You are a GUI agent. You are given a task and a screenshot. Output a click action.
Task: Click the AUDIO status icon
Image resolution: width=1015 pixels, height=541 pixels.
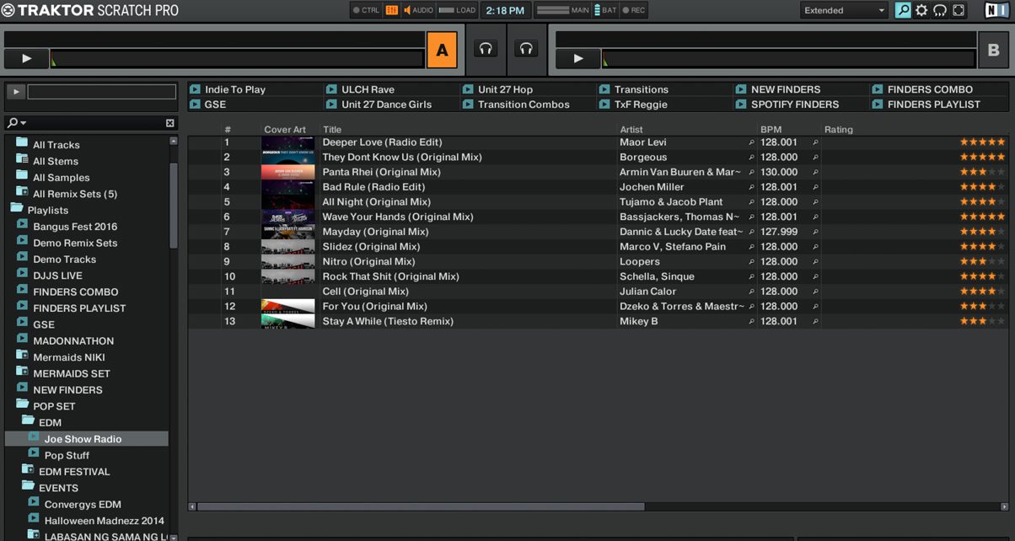407,10
